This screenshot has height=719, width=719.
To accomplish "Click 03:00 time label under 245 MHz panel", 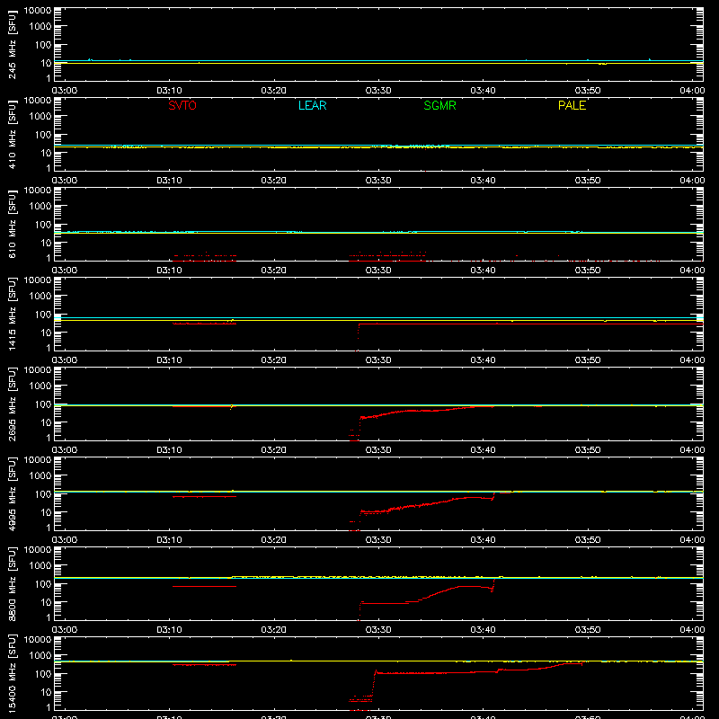I will pos(65,91).
